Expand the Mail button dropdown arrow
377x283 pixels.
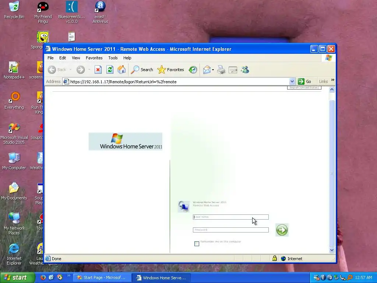[x=213, y=70]
